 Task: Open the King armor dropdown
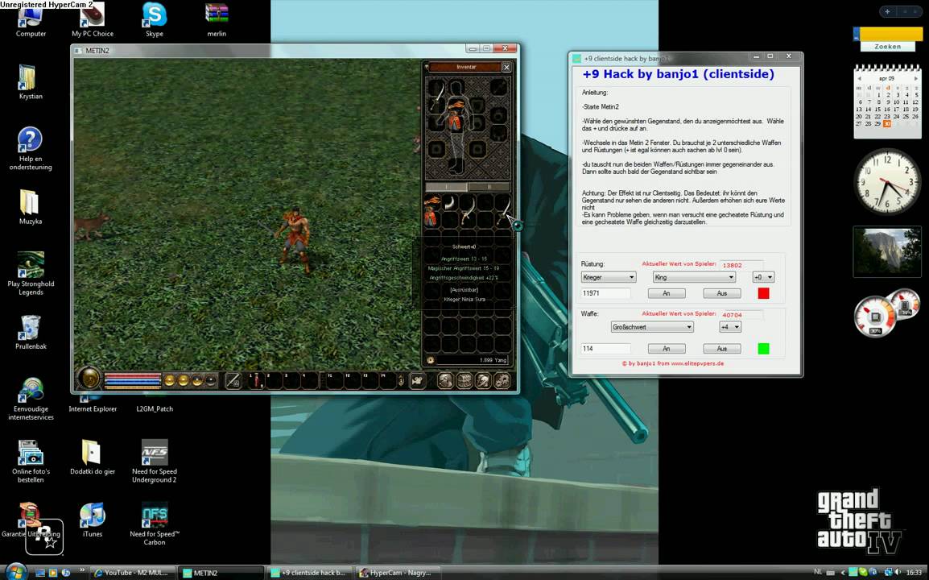(694, 277)
